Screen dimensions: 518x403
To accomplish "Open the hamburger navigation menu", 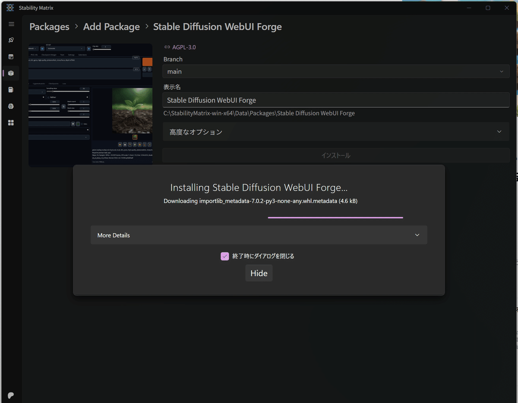I will (x=11, y=24).
